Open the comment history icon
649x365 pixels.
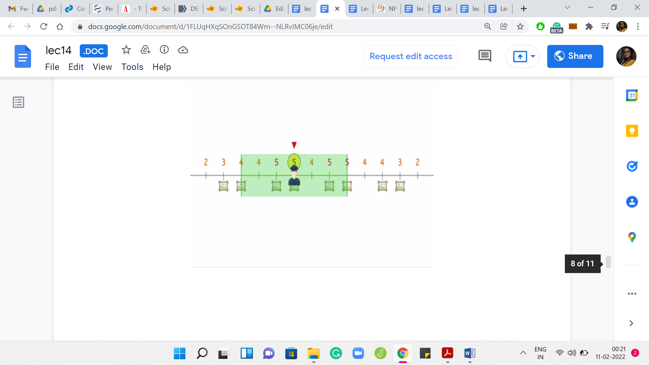tap(485, 56)
